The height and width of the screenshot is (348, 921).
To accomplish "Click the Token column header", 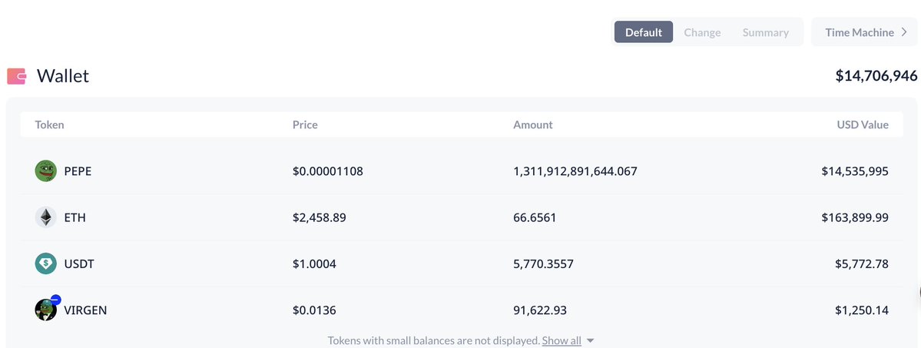I will click(x=49, y=124).
